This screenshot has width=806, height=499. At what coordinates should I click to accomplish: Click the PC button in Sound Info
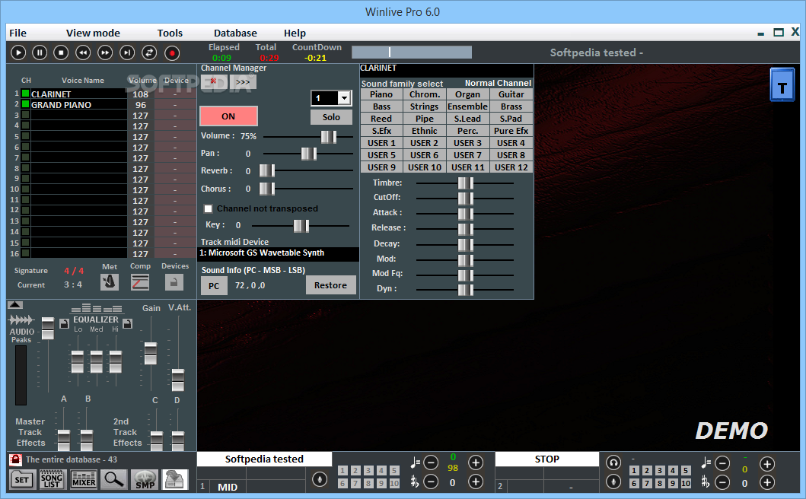coord(215,286)
